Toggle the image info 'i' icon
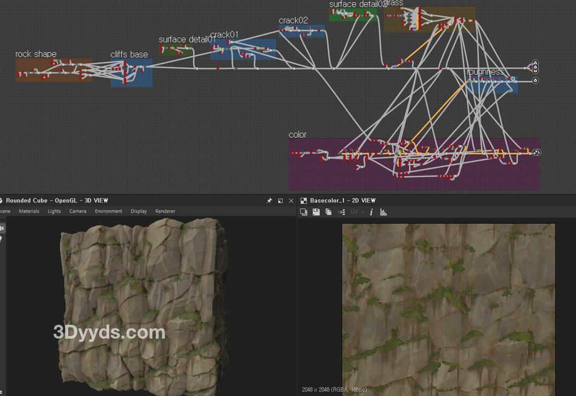Image resolution: width=576 pixels, height=396 pixels. tap(372, 212)
